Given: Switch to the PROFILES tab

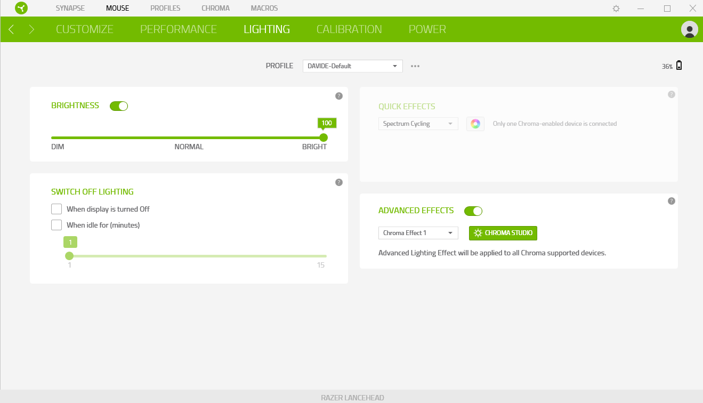Looking at the screenshot, I should pos(165,9).
